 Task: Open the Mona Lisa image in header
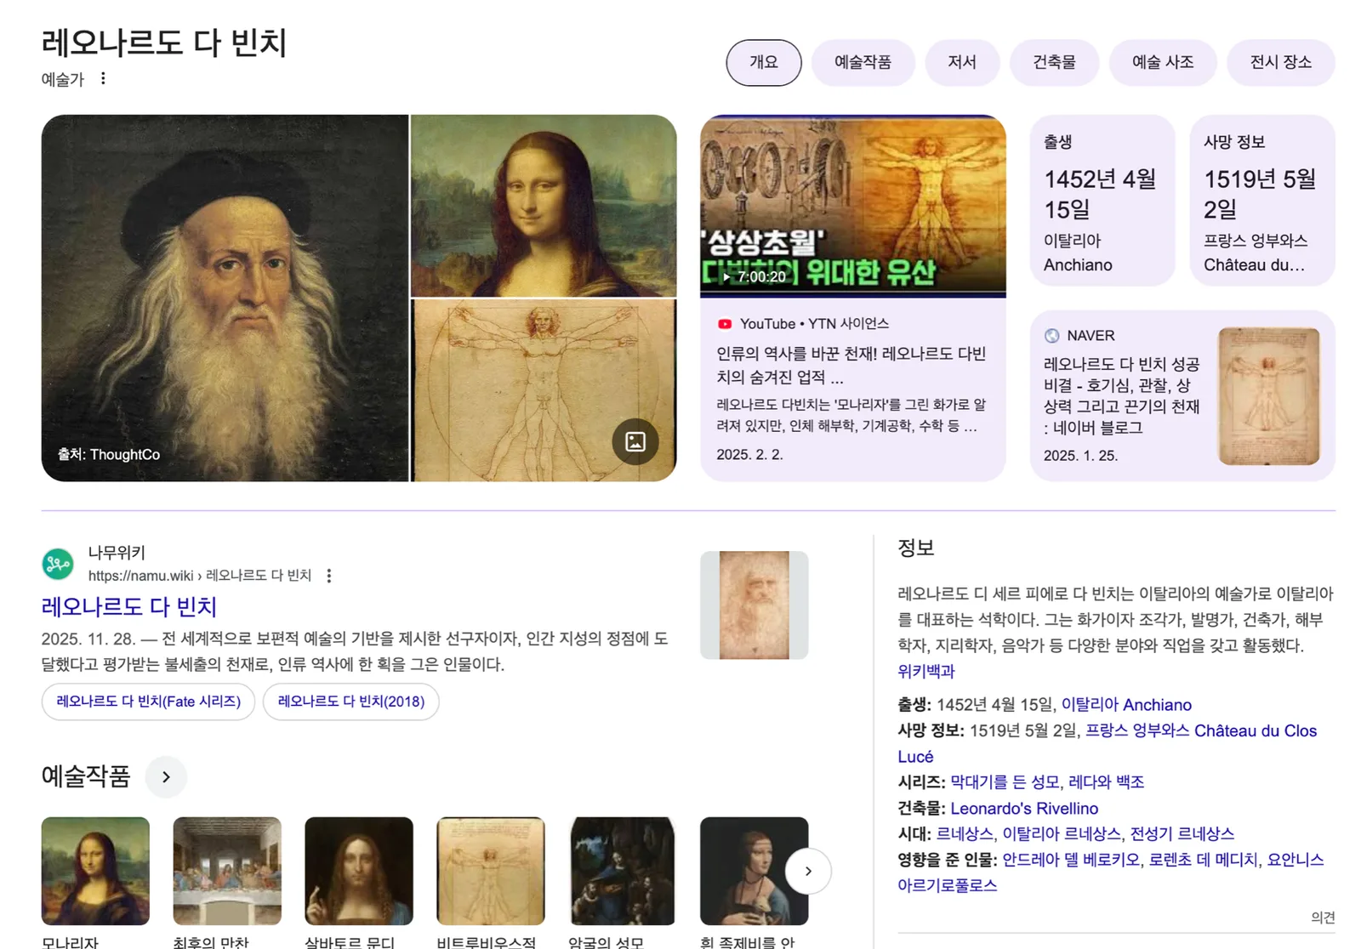[544, 206]
